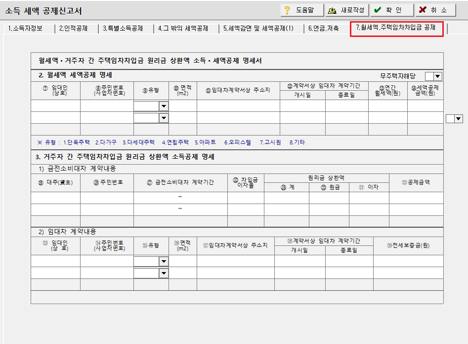
Task: Click first row ⑧주민번호 field in 월세액 table
Action: (107, 106)
